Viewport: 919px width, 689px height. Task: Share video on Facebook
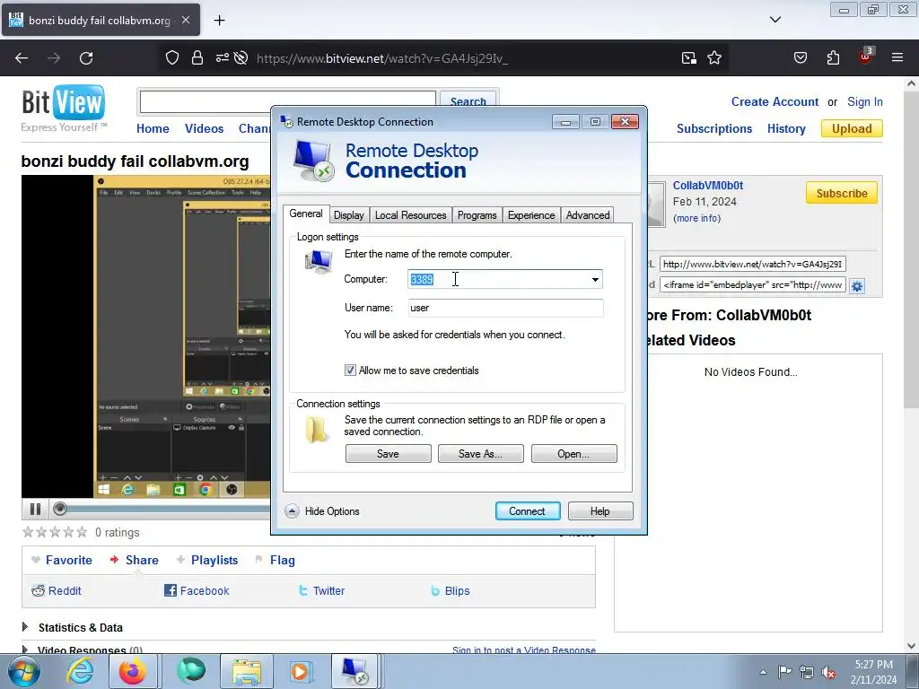click(197, 590)
